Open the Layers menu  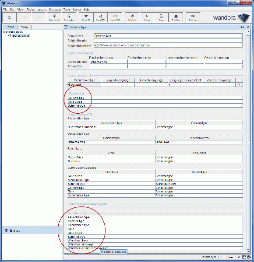click(x=42, y=9)
